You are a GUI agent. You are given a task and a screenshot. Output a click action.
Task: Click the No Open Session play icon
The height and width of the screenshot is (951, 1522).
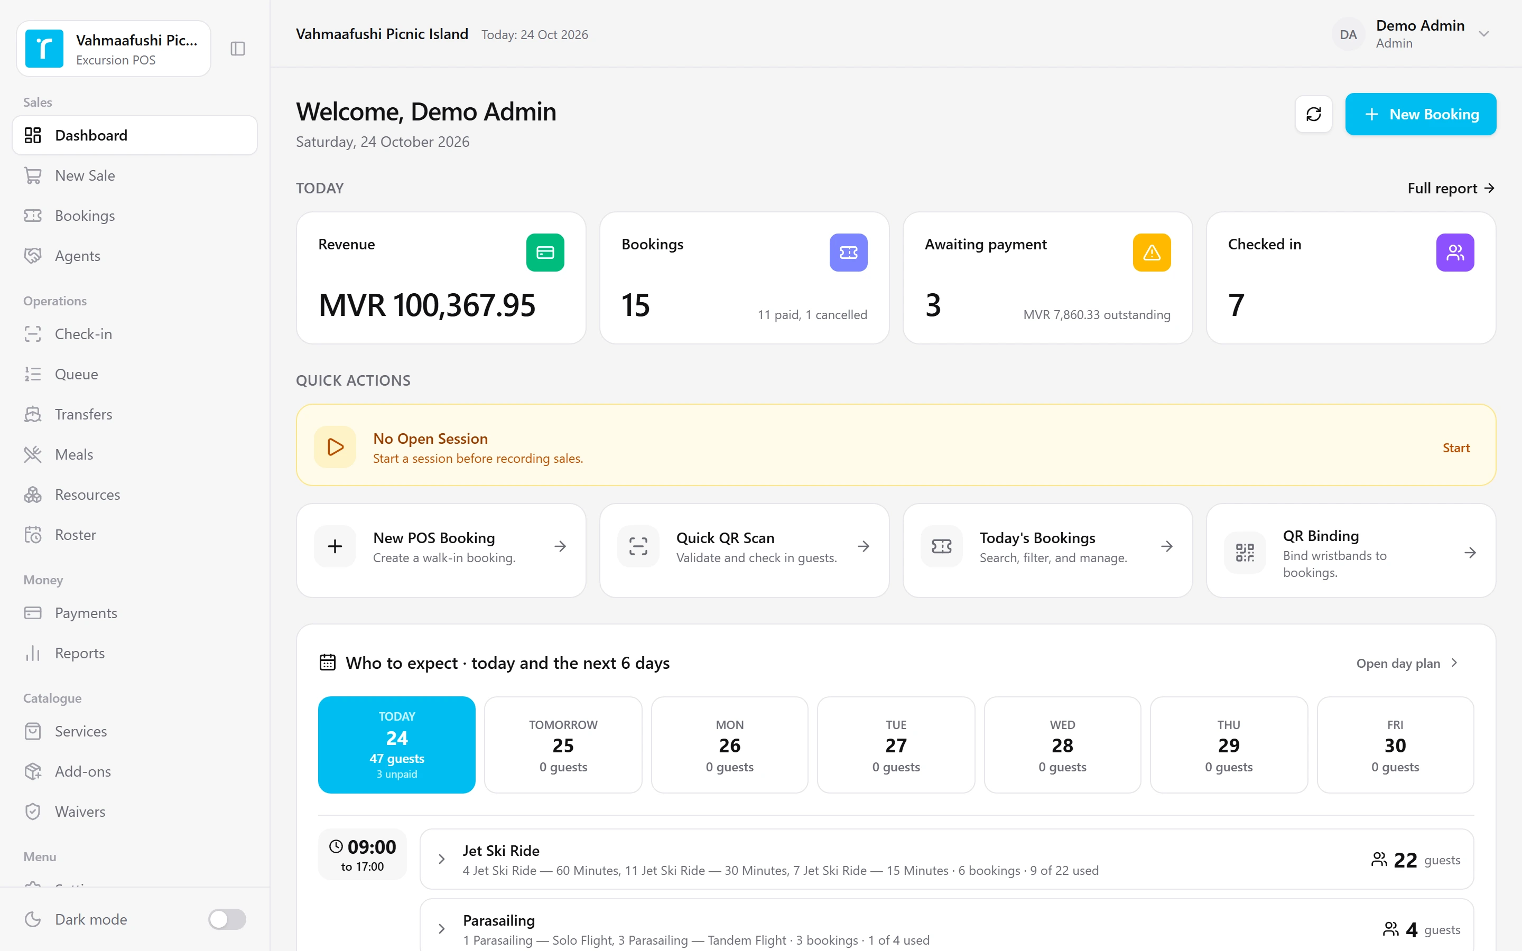[335, 447]
